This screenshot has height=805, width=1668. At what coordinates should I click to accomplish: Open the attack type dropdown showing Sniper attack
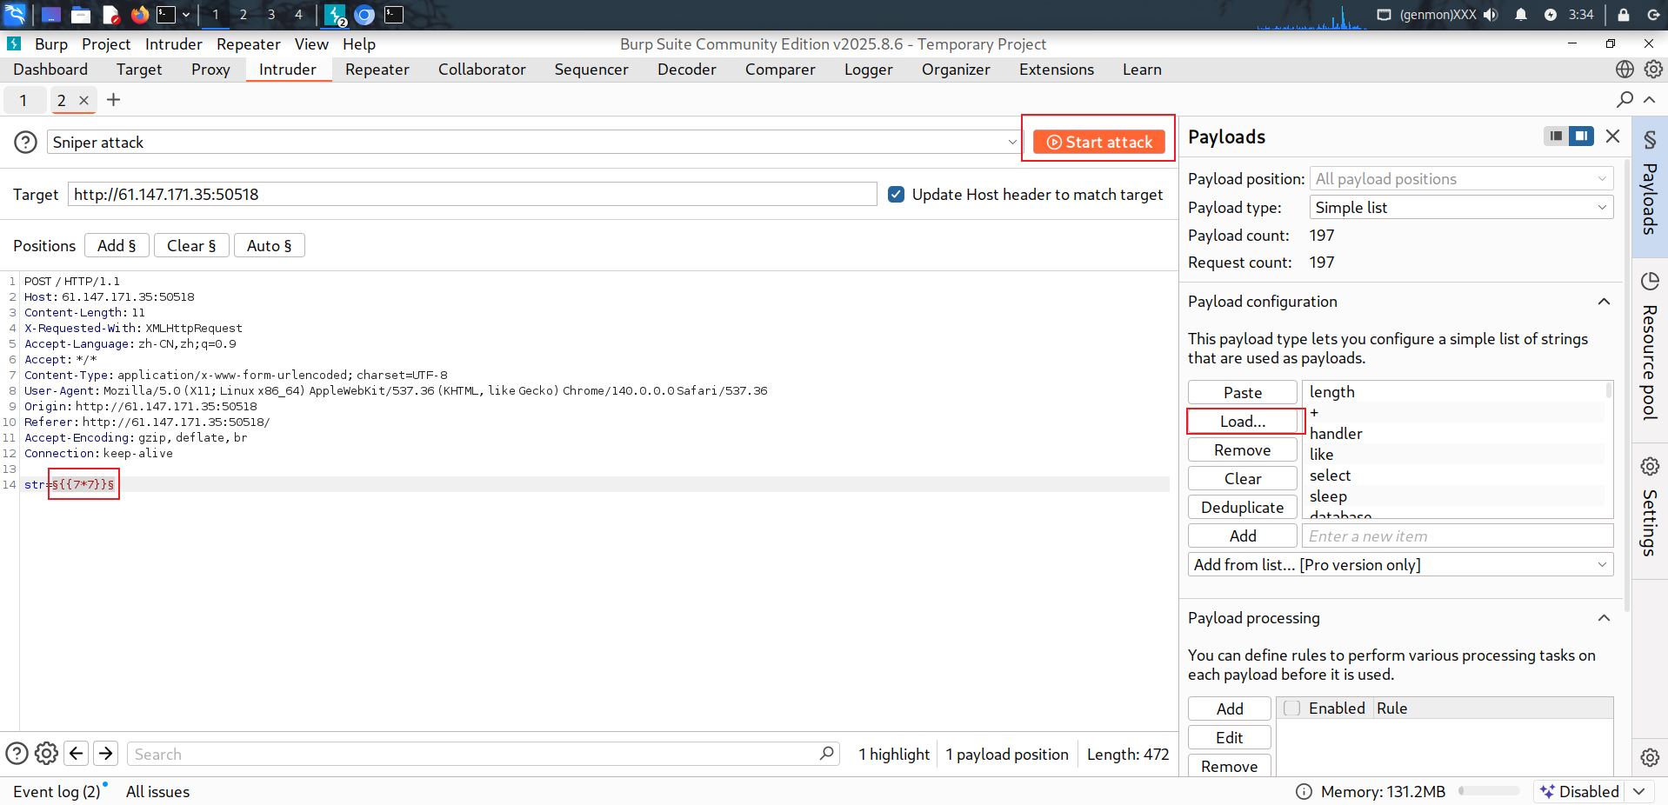[x=533, y=142]
